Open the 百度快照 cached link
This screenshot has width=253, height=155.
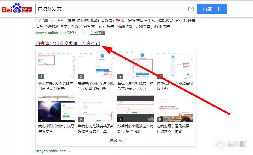pyautogui.click(x=97, y=33)
